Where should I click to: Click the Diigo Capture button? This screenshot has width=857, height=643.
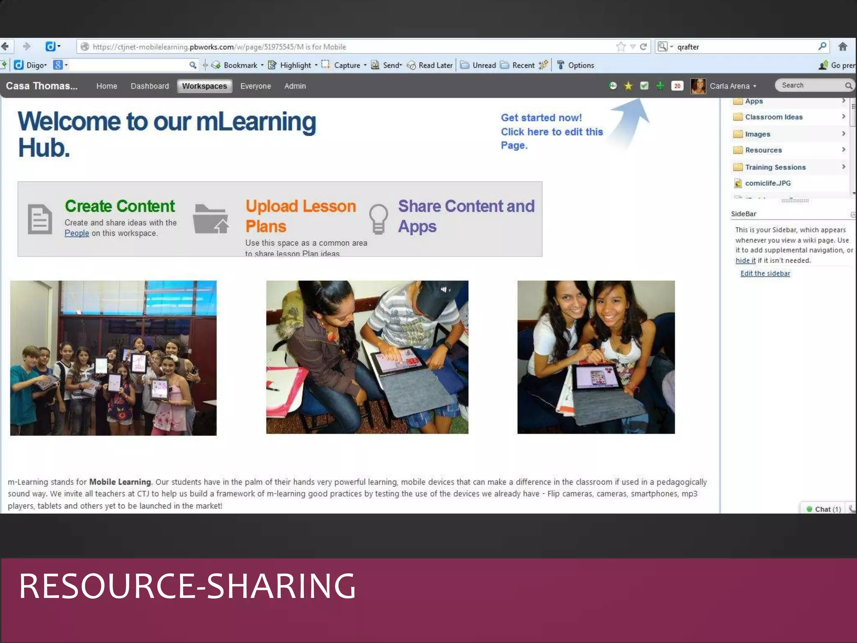(x=341, y=65)
